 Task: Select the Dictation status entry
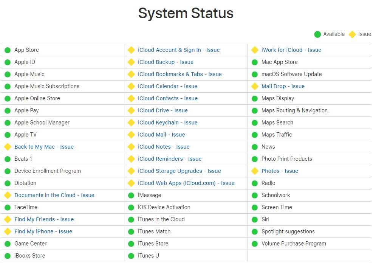pyautogui.click(x=25, y=183)
